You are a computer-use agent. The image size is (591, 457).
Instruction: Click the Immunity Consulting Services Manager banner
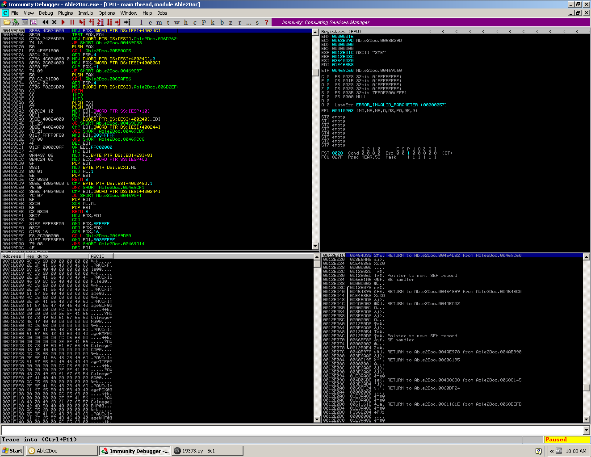point(326,22)
